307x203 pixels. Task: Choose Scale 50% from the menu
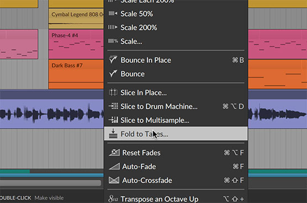point(176,14)
